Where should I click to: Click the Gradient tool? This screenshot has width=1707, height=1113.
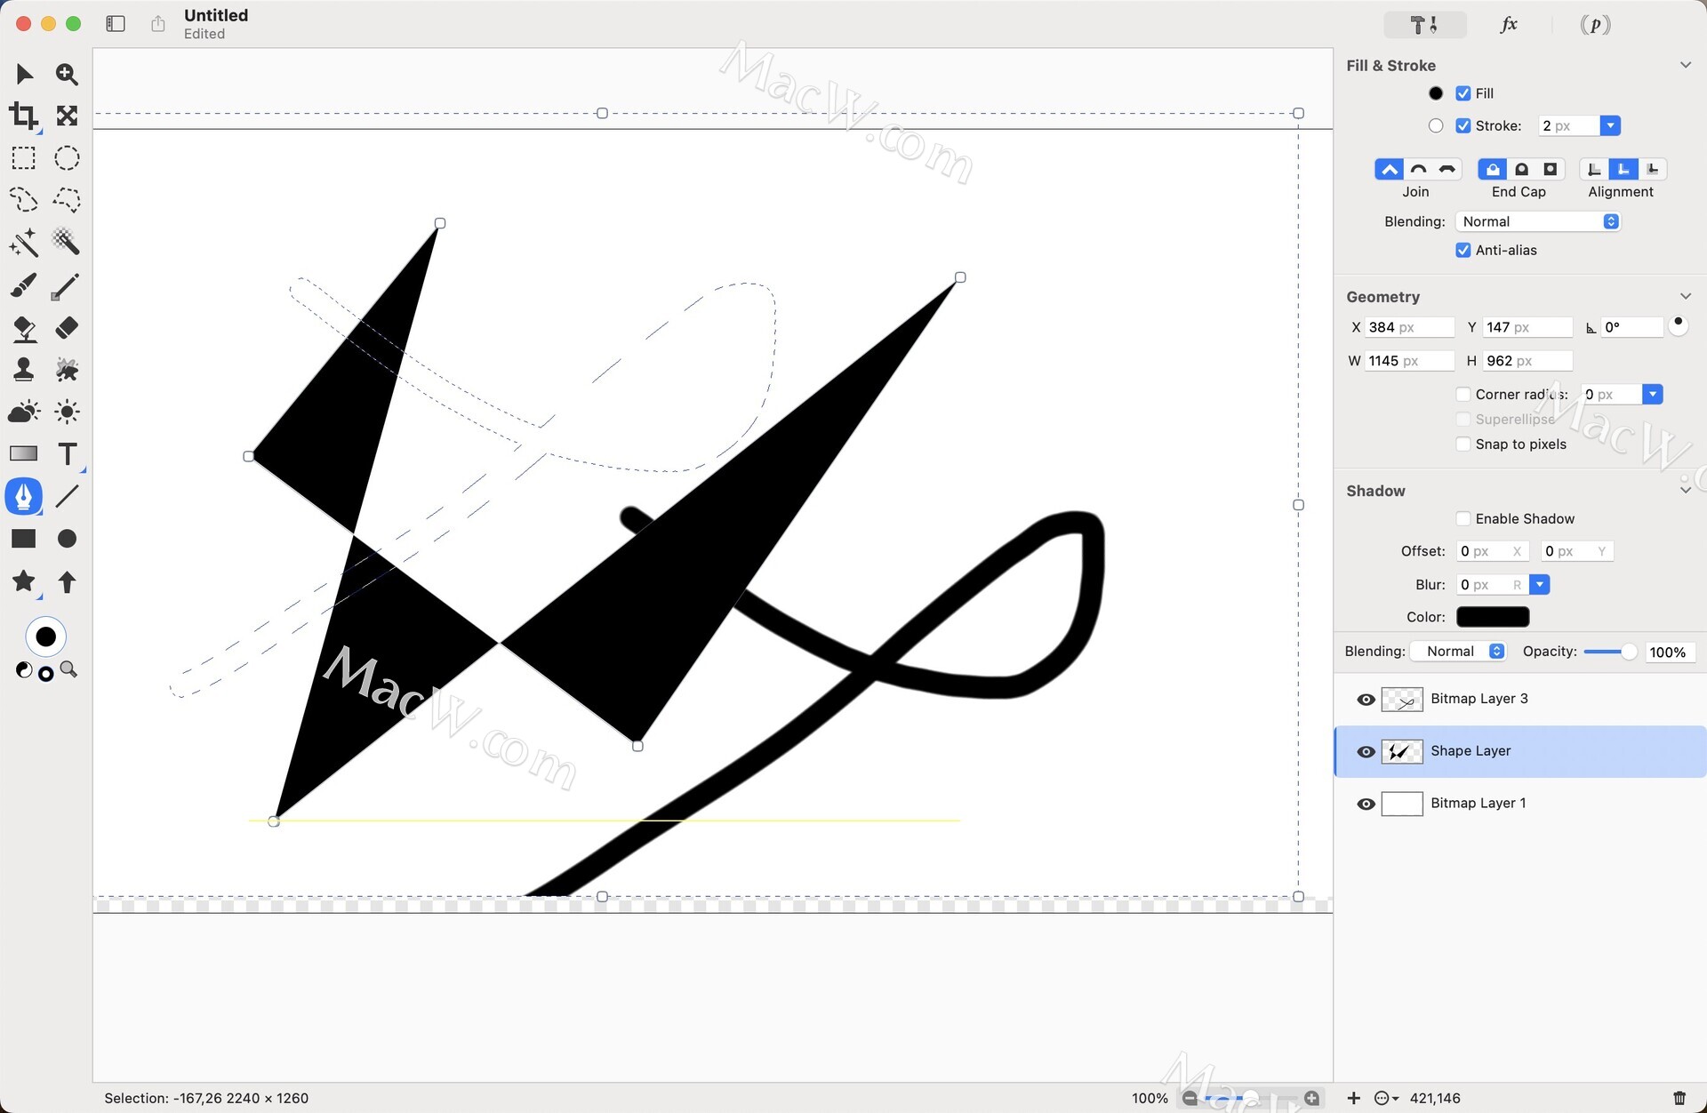tap(24, 454)
